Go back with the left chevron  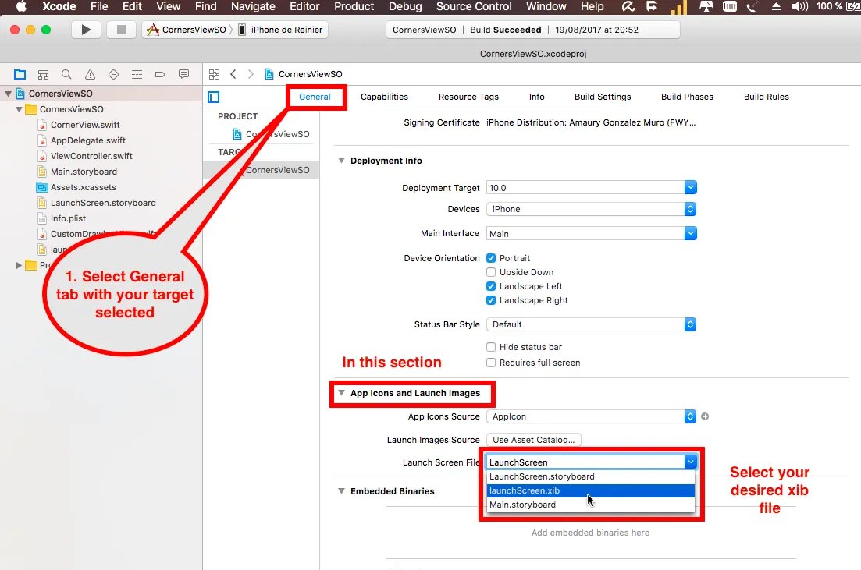(x=233, y=74)
